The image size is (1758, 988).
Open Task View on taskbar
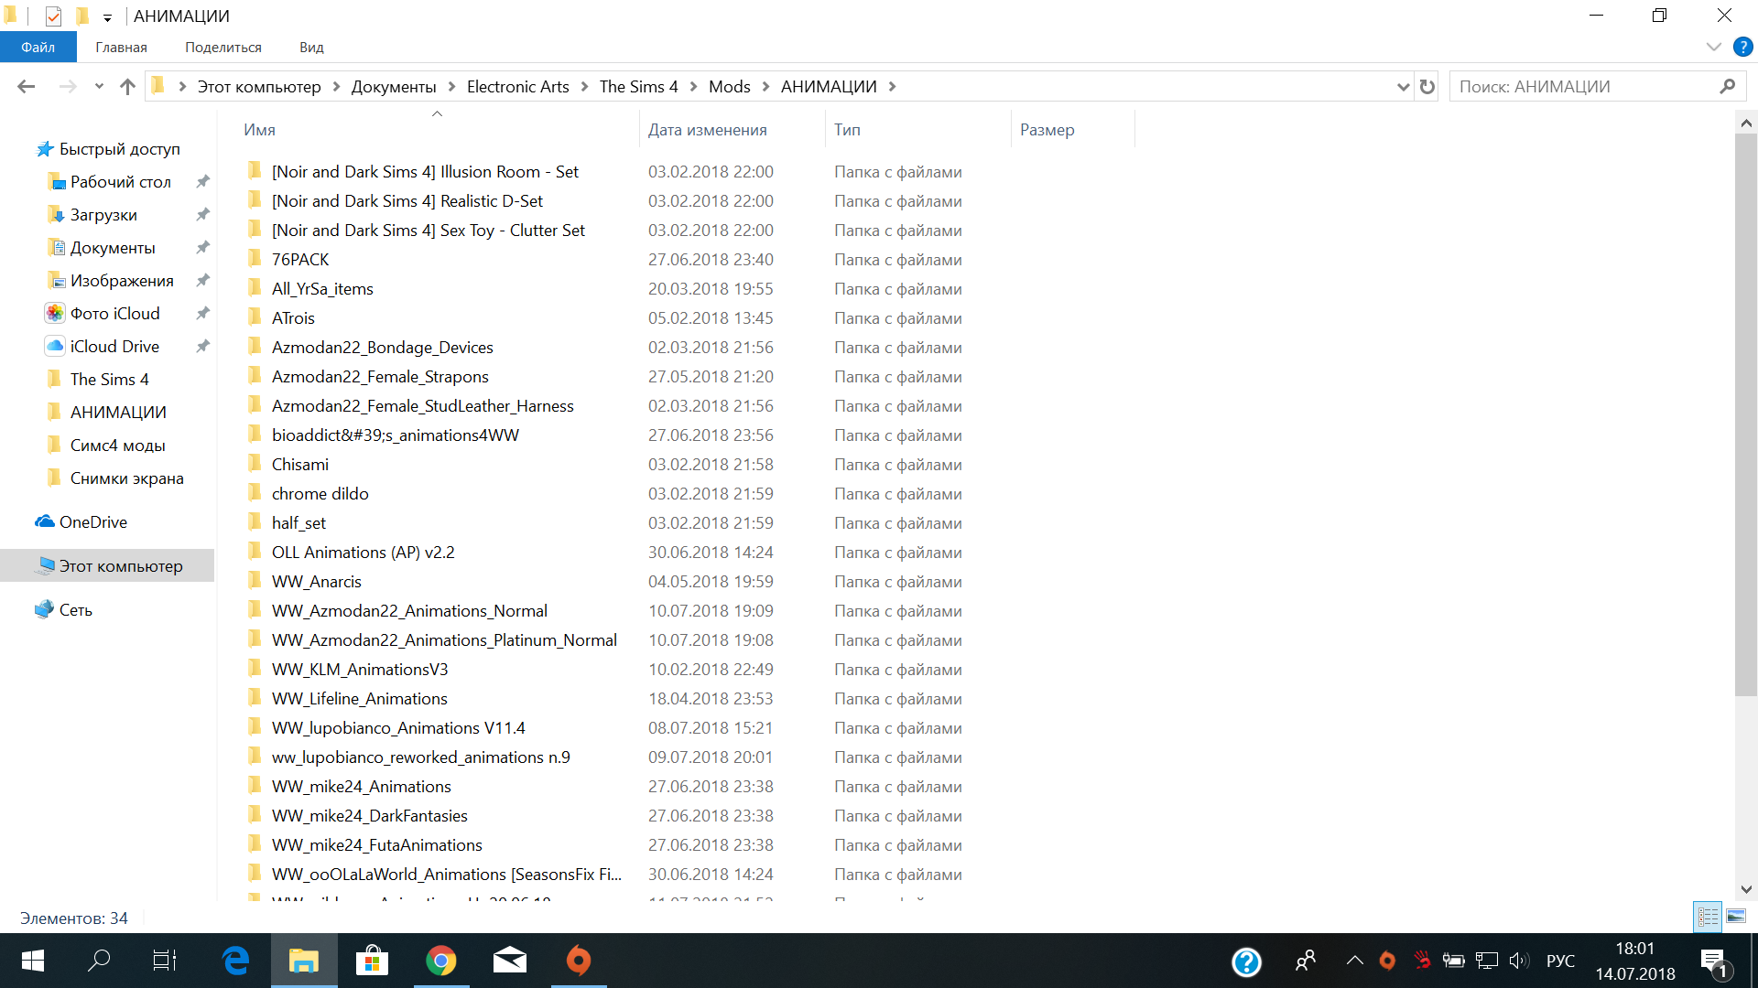(165, 961)
